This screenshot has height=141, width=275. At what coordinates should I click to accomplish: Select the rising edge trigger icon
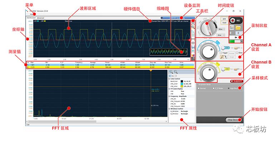point(222,57)
